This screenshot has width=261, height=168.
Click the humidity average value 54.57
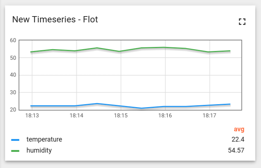[236, 150]
